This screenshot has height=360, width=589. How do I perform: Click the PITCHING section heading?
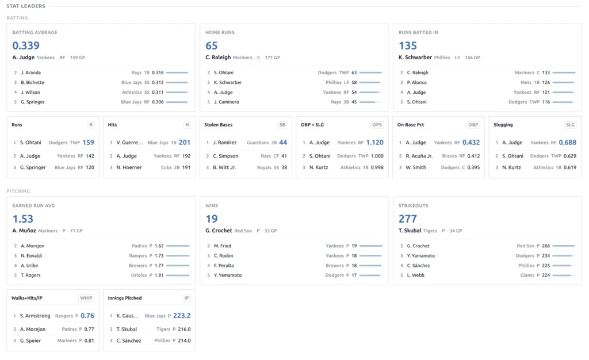pyautogui.click(x=18, y=191)
